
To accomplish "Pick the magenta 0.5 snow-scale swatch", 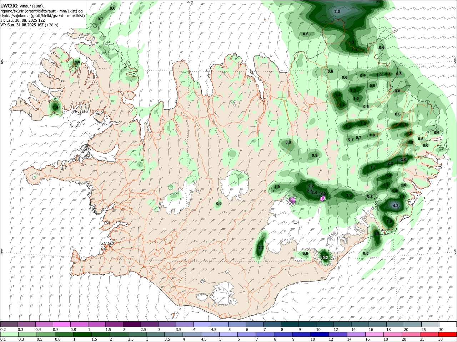I will (61, 325).
